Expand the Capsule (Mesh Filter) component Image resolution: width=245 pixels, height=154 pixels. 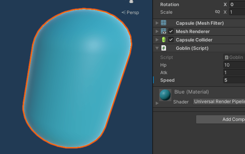tap(157, 23)
